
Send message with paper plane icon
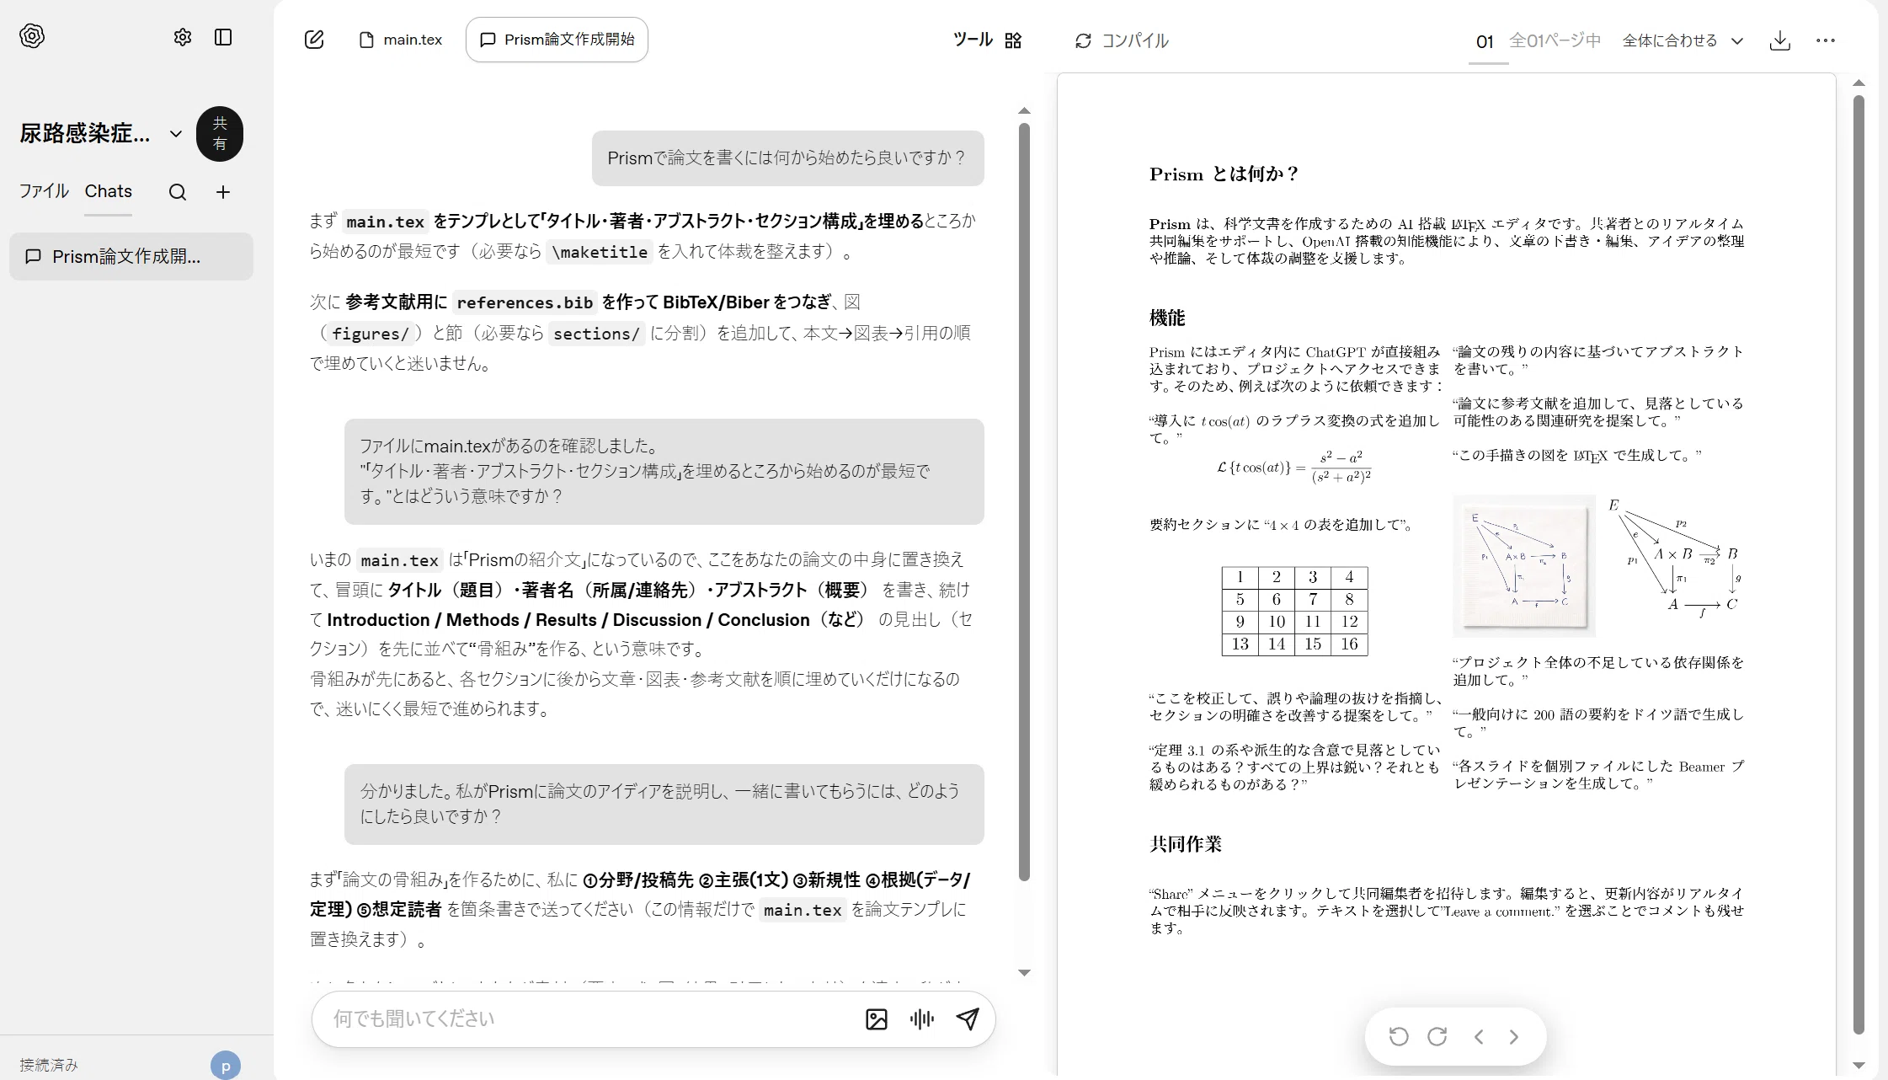point(968,1019)
